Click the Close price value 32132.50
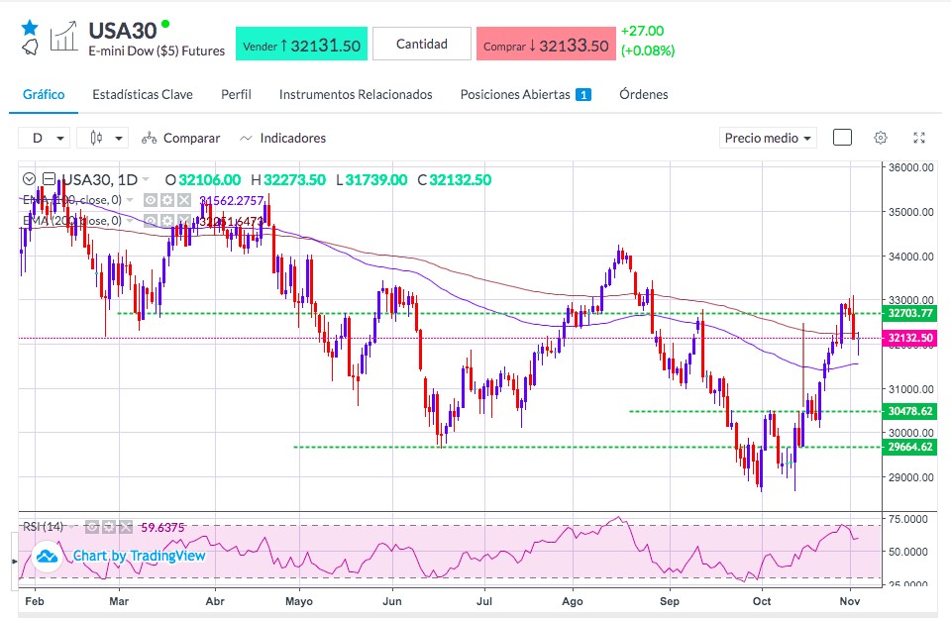The width and height of the screenshot is (951, 618). click(461, 180)
